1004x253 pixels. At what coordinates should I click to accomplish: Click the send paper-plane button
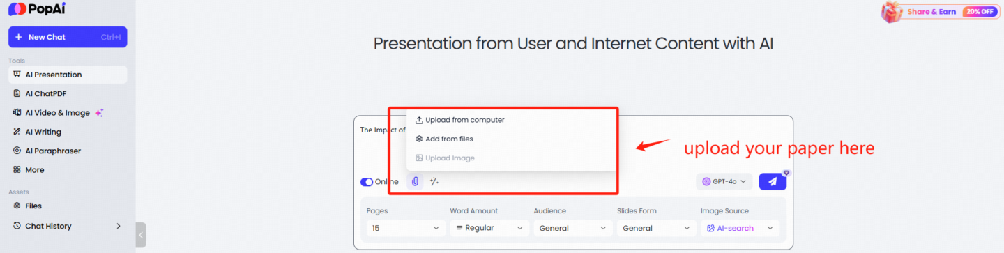pyautogui.click(x=773, y=181)
